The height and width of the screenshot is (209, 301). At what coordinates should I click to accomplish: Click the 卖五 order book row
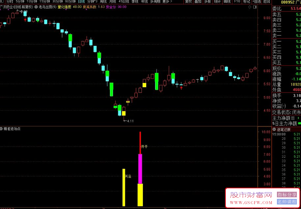[x=287, y=14]
